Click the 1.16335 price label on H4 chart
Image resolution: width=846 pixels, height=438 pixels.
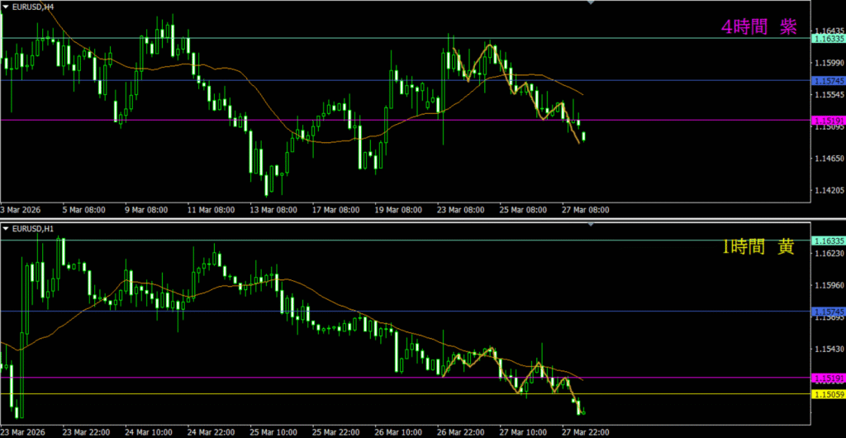tap(828, 39)
